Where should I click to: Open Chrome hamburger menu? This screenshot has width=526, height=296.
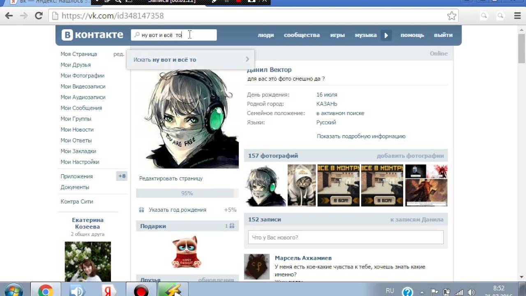(517, 16)
